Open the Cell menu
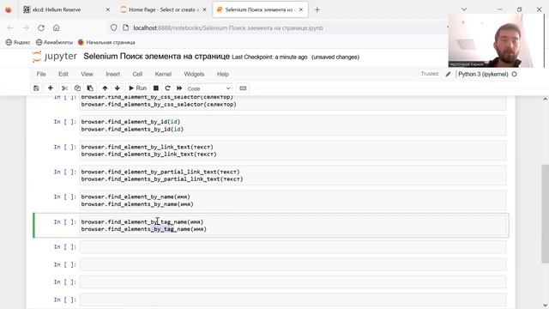This screenshot has height=309, width=549. (x=137, y=75)
